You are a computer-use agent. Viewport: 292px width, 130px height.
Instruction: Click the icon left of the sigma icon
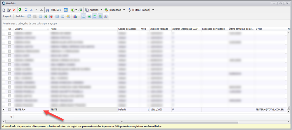57,16
